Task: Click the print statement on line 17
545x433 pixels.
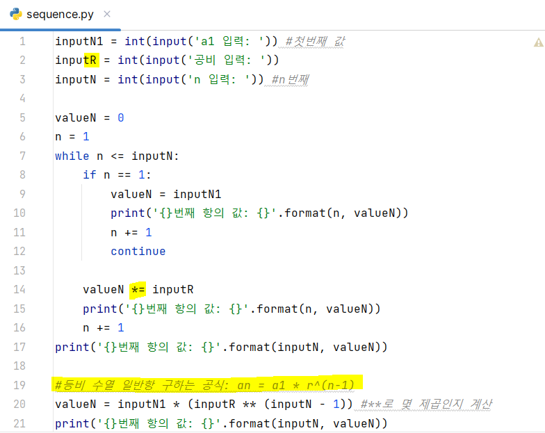Action: [221, 347]
